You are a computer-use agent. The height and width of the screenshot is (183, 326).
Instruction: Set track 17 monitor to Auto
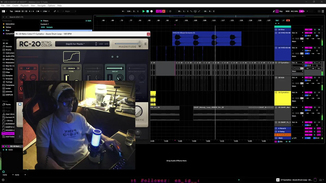tap(297, 68)
